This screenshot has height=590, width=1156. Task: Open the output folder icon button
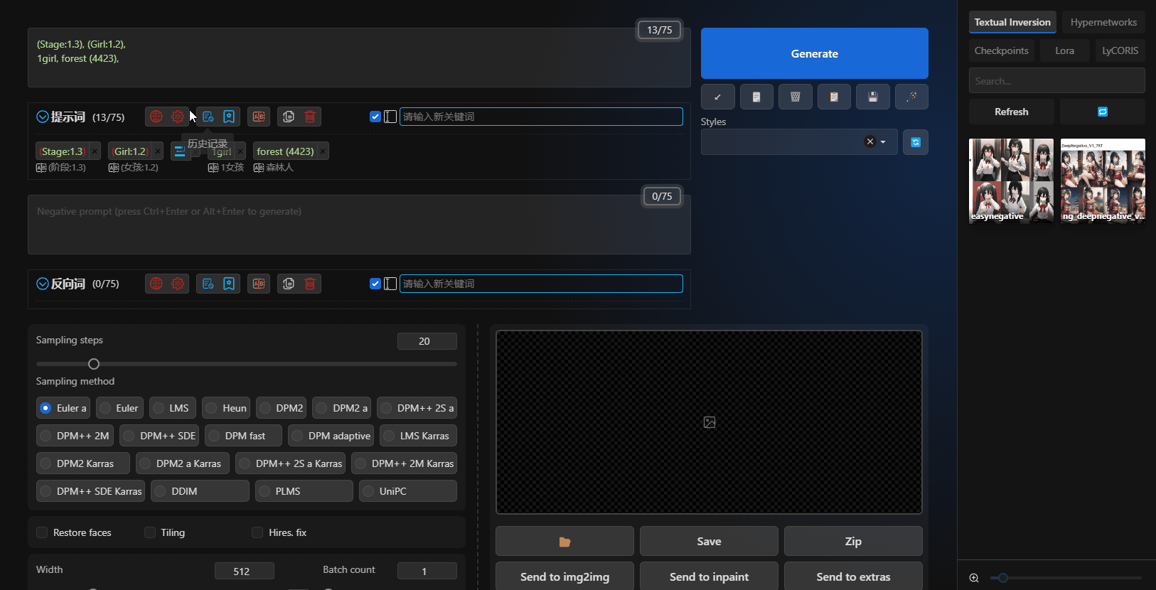564,542
